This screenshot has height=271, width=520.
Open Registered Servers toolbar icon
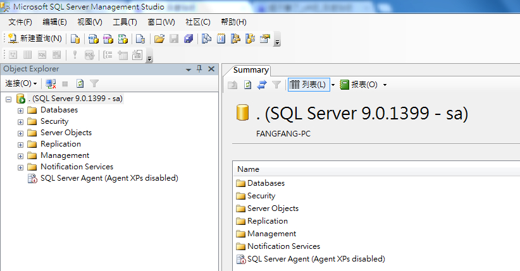[206, 39]
